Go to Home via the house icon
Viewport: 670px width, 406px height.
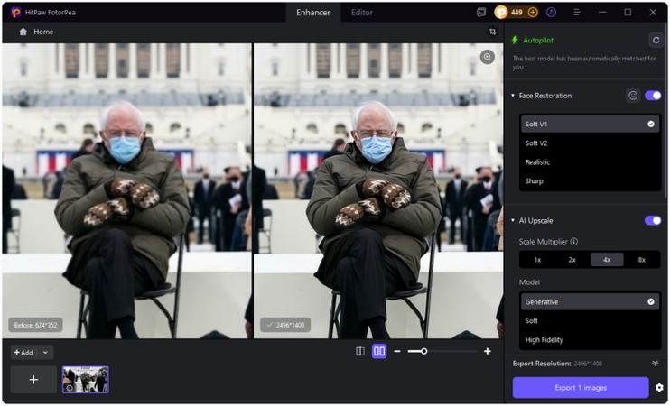[23, 32]
